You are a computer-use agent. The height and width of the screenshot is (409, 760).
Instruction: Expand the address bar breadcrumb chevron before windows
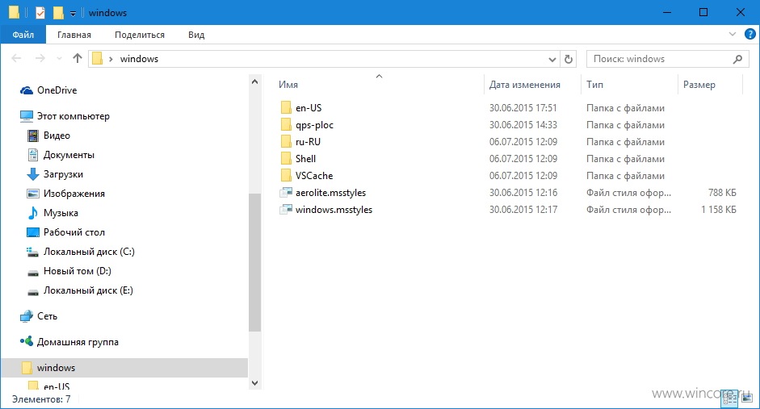[x=111, y=59]
